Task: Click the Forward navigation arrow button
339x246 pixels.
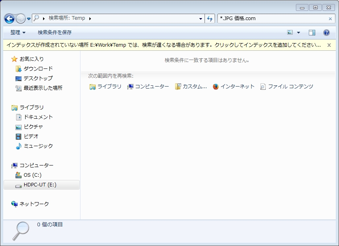Action: point(21,19)
